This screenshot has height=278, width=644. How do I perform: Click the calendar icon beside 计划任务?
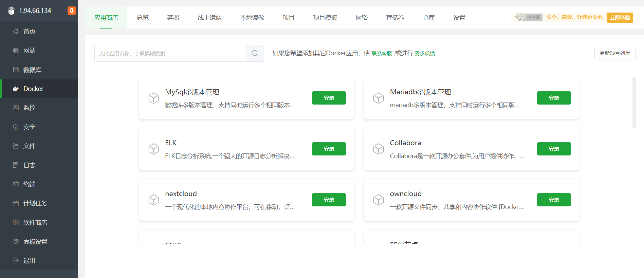[x=16, y=203]
